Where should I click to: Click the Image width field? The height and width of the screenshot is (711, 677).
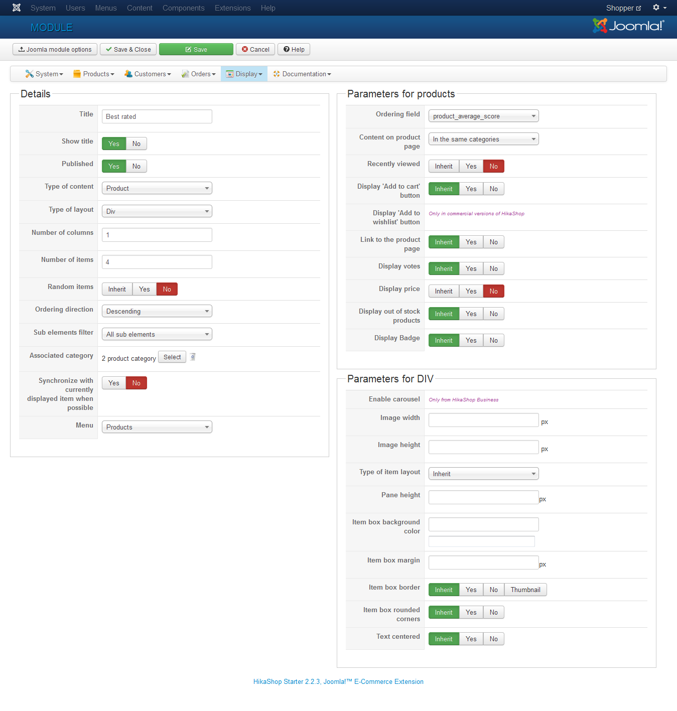pyautogui.click(x=484, y=420)
